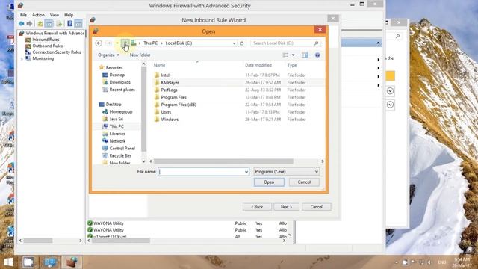Sort by the Date modified column header
Screen dimensions: 478x269
258,65
